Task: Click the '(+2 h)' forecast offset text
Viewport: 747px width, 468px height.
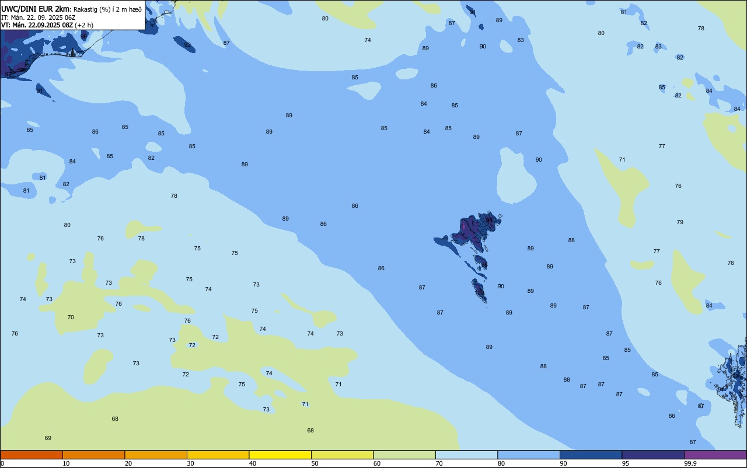Action: click(84, 25)
